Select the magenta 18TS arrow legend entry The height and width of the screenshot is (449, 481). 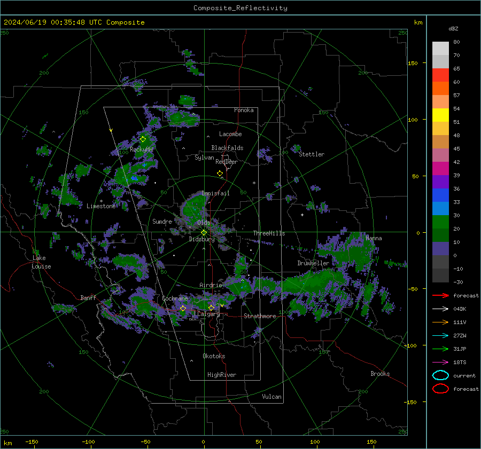[x=440, y=363]
